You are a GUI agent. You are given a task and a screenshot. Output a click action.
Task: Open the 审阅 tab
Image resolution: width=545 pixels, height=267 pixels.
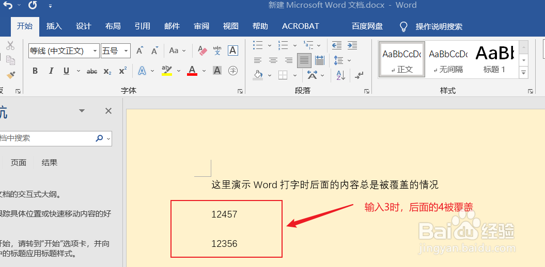[x=201, y=26]
